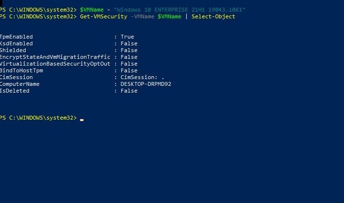The image size is (344, 203).
Task: Click the IsDeleted property name
Action: coord(15,91)
